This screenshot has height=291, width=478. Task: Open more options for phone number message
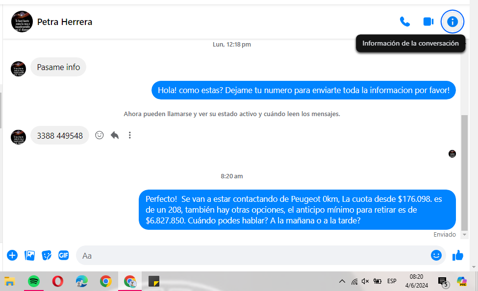129,135
